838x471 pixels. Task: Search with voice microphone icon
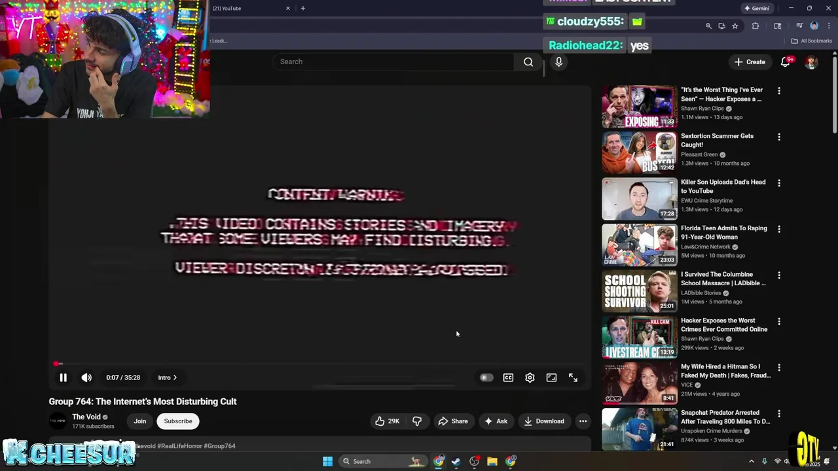click(558, 61)
